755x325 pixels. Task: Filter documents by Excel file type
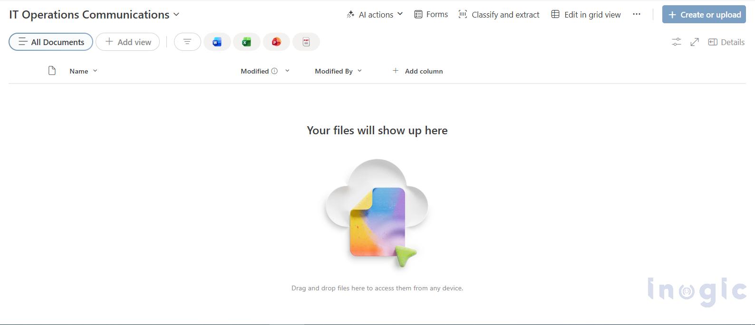[x=246, y=42]
